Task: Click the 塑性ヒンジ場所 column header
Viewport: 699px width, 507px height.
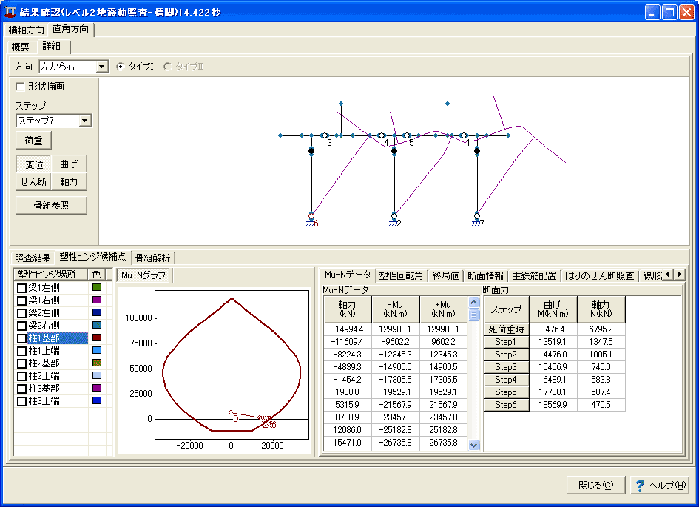Action: point(51,275)
